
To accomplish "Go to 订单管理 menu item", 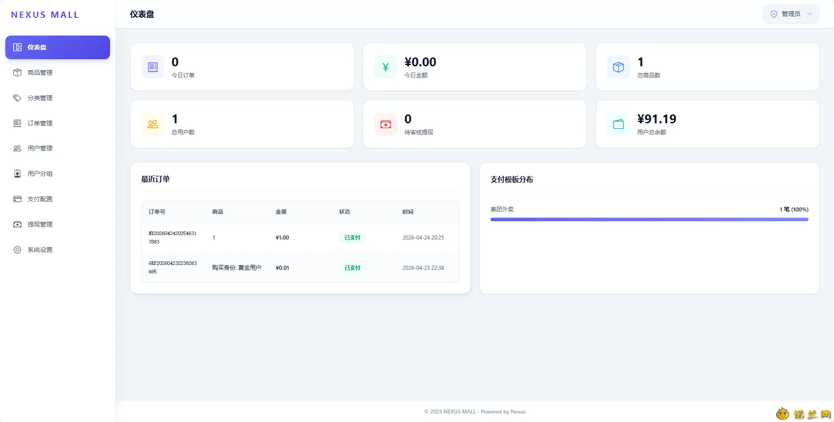I will tap(57, 123).
